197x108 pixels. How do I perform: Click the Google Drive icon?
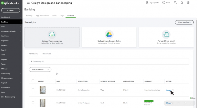point(109,34)
